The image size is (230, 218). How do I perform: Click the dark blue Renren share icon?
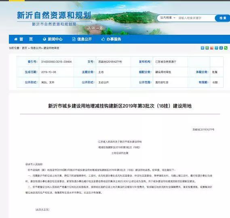[x=221, y=48]
